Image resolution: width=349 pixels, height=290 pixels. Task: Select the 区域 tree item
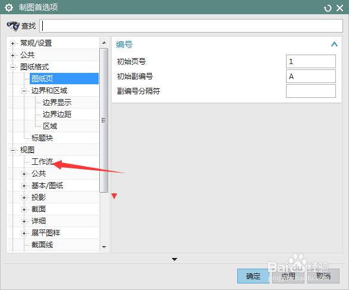pos(51,126)
